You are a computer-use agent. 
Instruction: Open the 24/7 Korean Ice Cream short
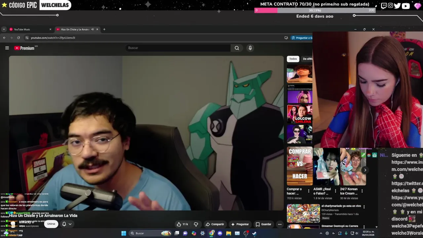point(353,167)
